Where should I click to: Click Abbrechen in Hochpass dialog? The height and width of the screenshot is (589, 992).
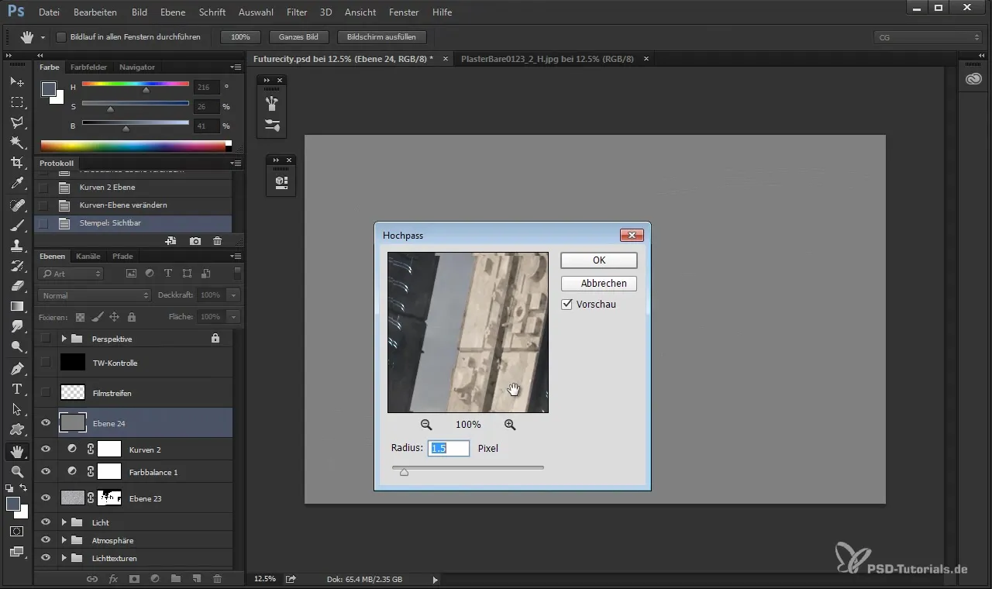(x=599, y=284)
